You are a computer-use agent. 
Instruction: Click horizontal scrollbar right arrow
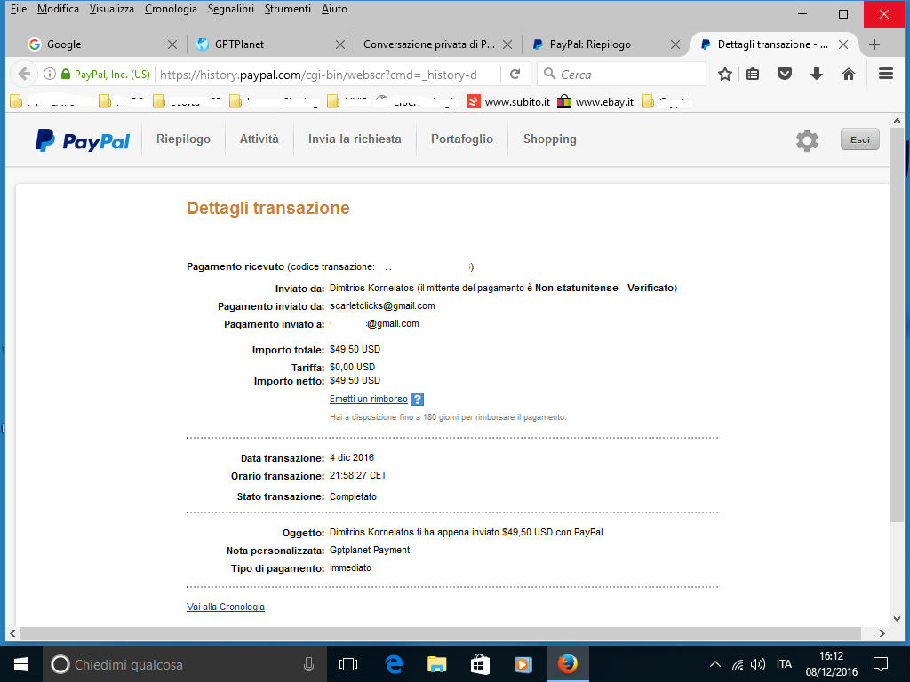point(882,633)
